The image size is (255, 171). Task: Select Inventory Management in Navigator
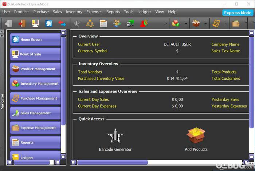pyautogui.click(x=35, y=83)
